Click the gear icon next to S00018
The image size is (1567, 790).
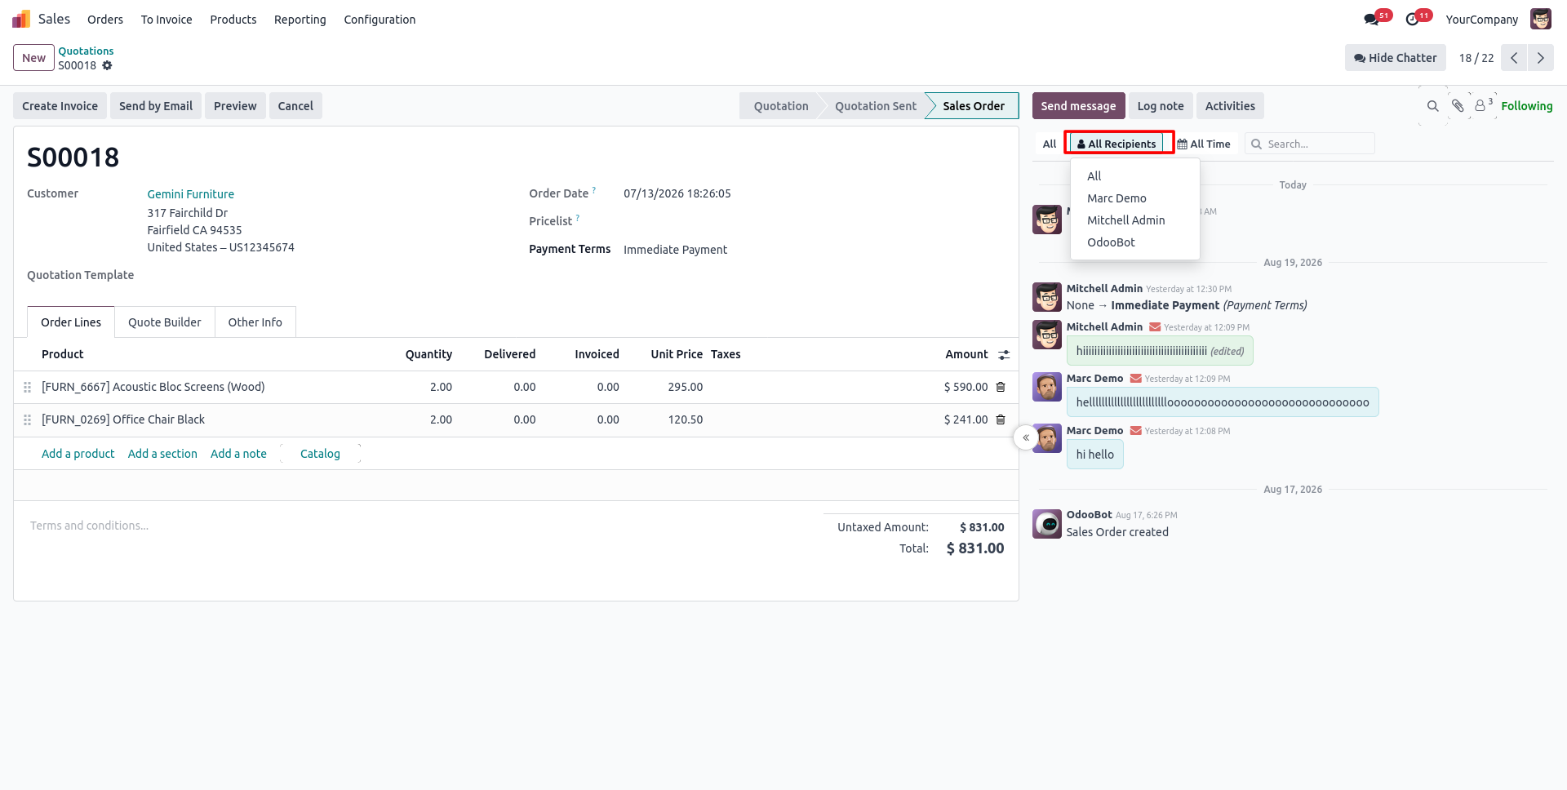point(107,65)
